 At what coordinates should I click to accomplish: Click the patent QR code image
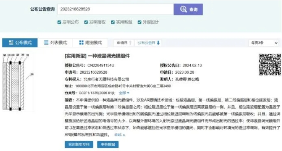(x=270, y=64)
